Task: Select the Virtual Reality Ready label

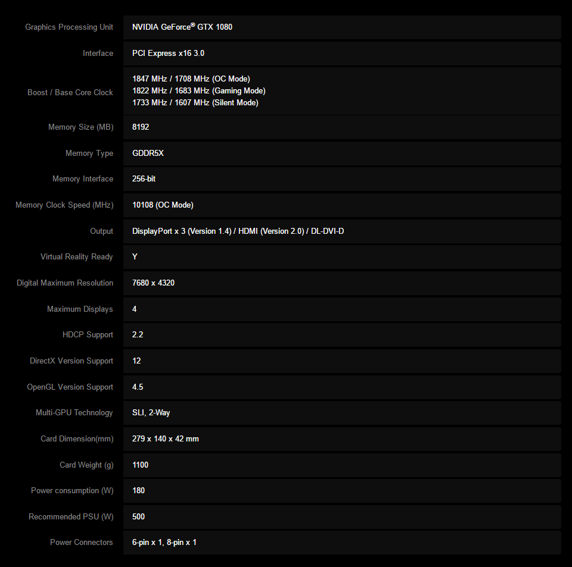Action: point(77,257)
